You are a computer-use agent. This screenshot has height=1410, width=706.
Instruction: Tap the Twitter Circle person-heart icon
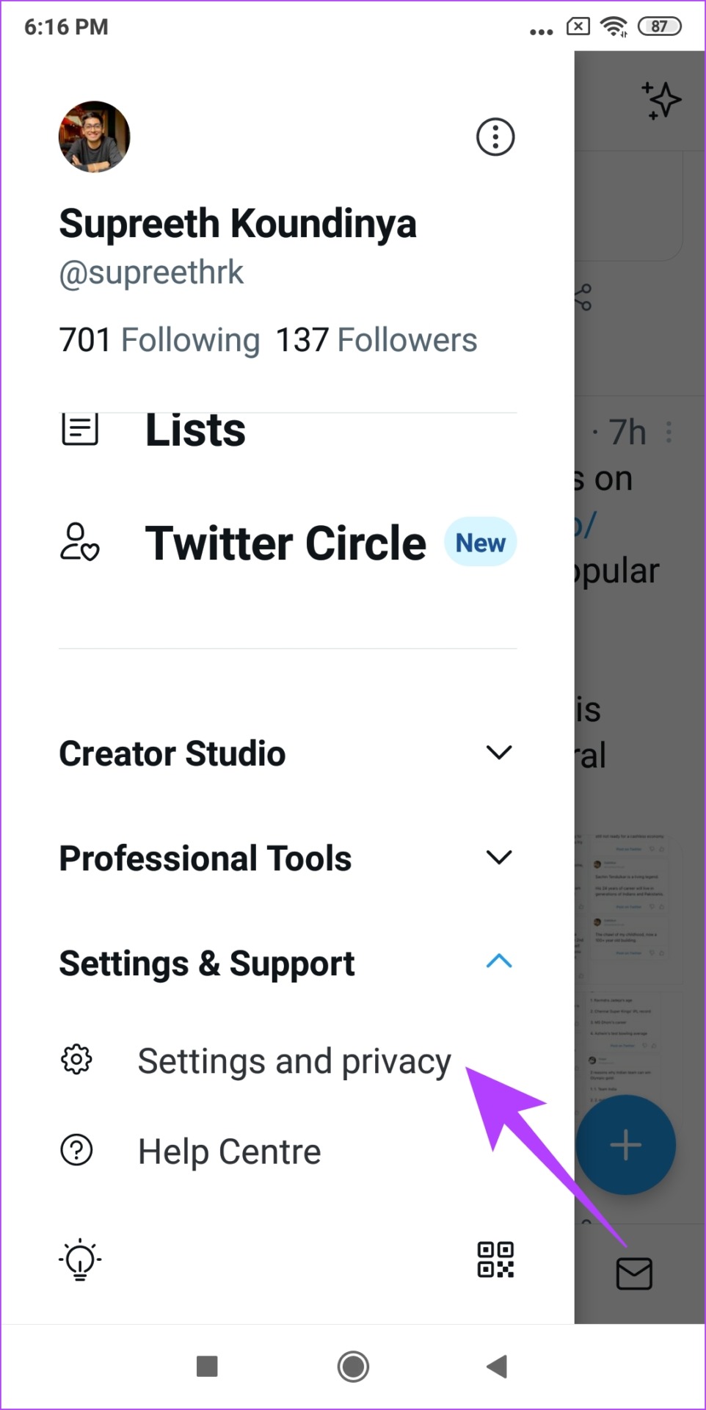click(79, 542)
